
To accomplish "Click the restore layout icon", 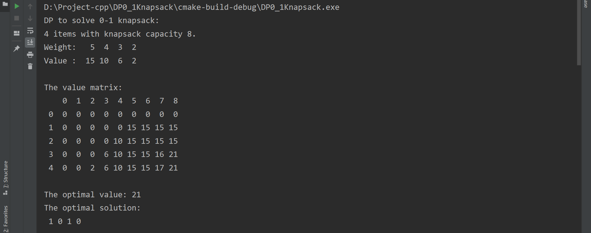I will tap(17, 33).
